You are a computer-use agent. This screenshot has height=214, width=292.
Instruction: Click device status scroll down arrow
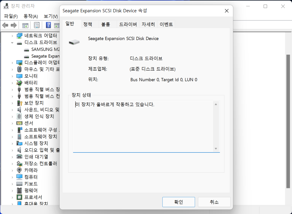[216, 148]
